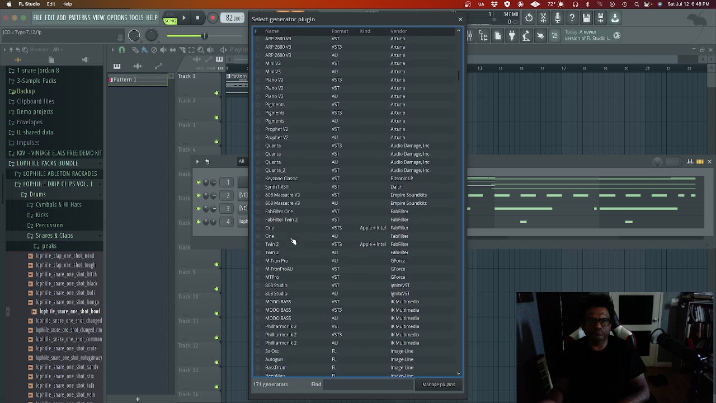Open the VIEW menu

coord(98,18)
